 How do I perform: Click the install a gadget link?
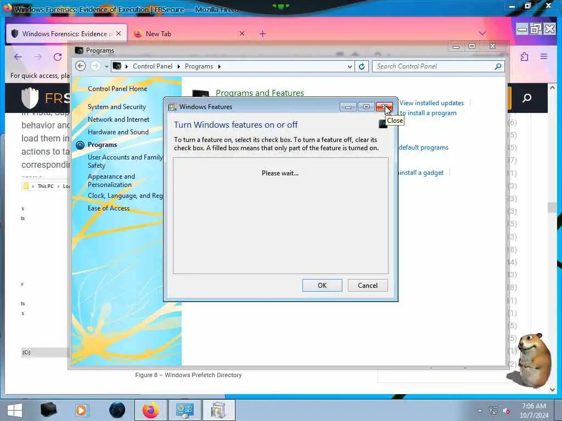421,173
